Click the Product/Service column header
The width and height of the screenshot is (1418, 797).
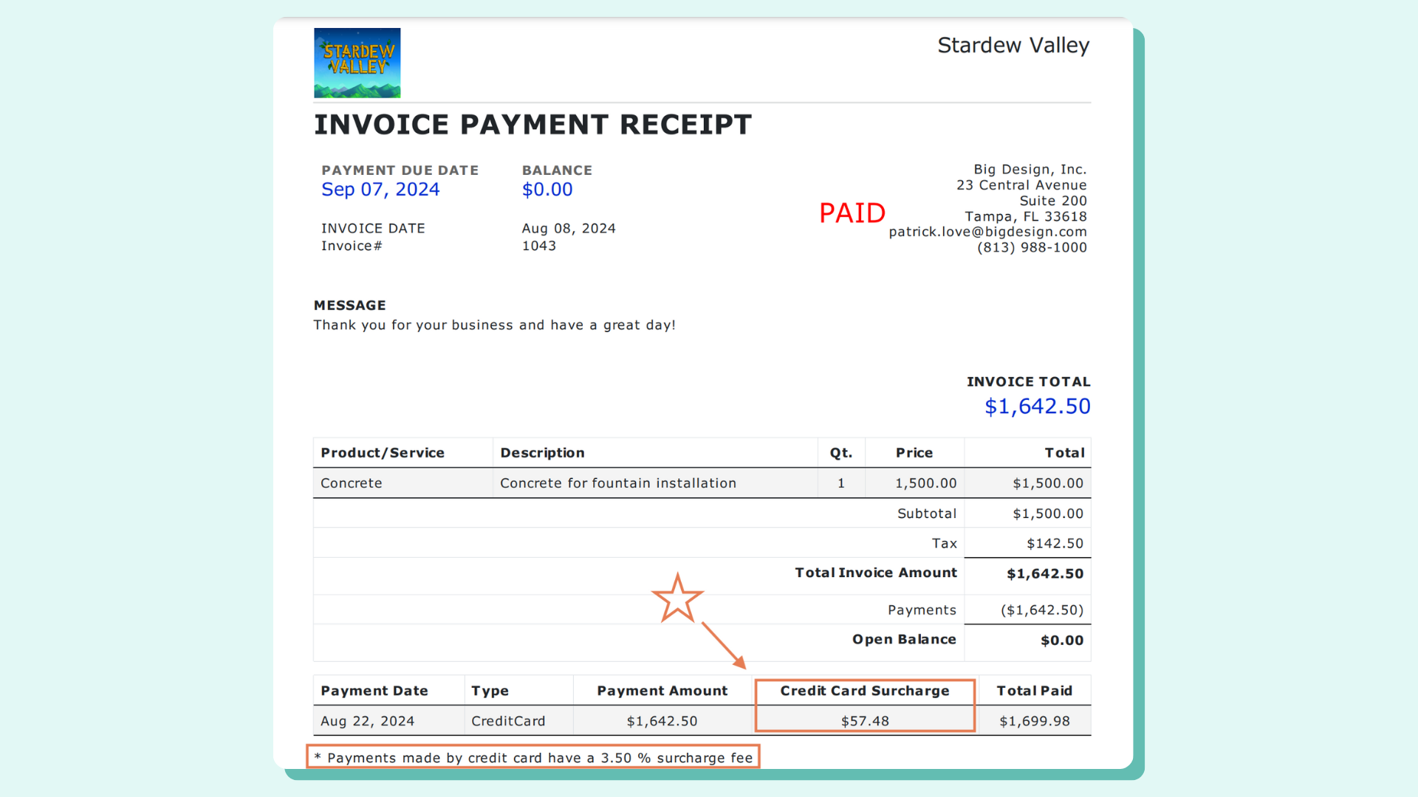383,453
